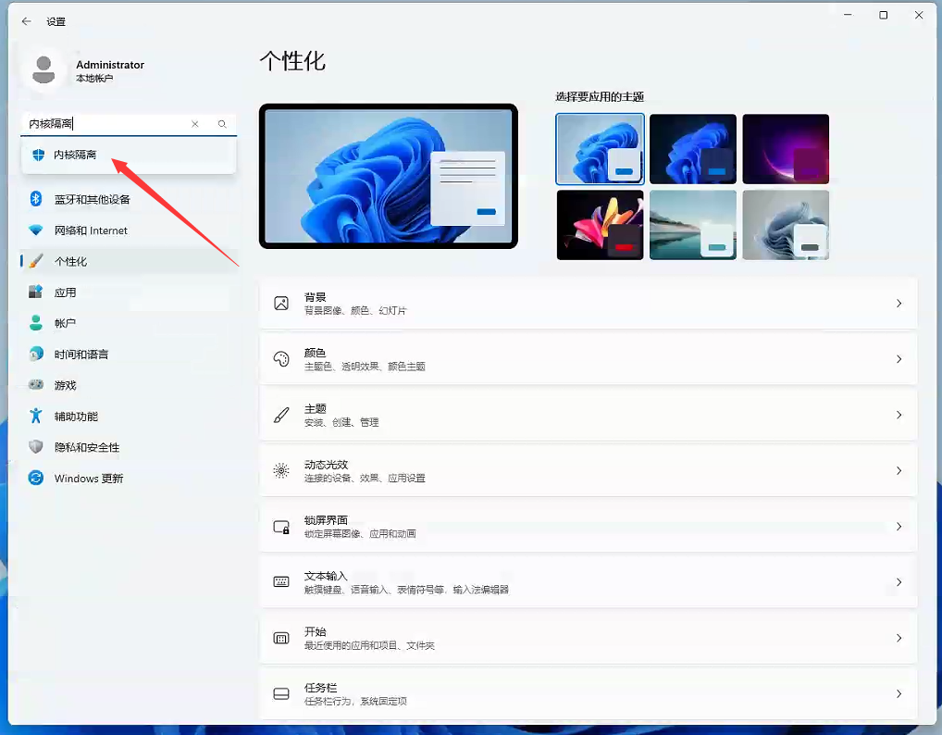
Task: Click the Administrator profile avatar
Action: coord(43,70)
